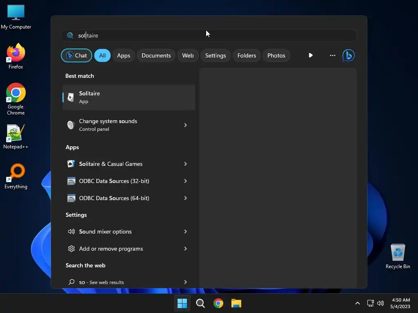Open the Recycle Bin on desktop
Screen dimensions: 418x313
coord(398,256)
